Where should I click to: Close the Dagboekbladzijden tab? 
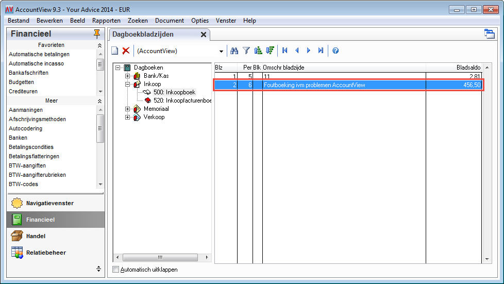(x=204, y=35)
